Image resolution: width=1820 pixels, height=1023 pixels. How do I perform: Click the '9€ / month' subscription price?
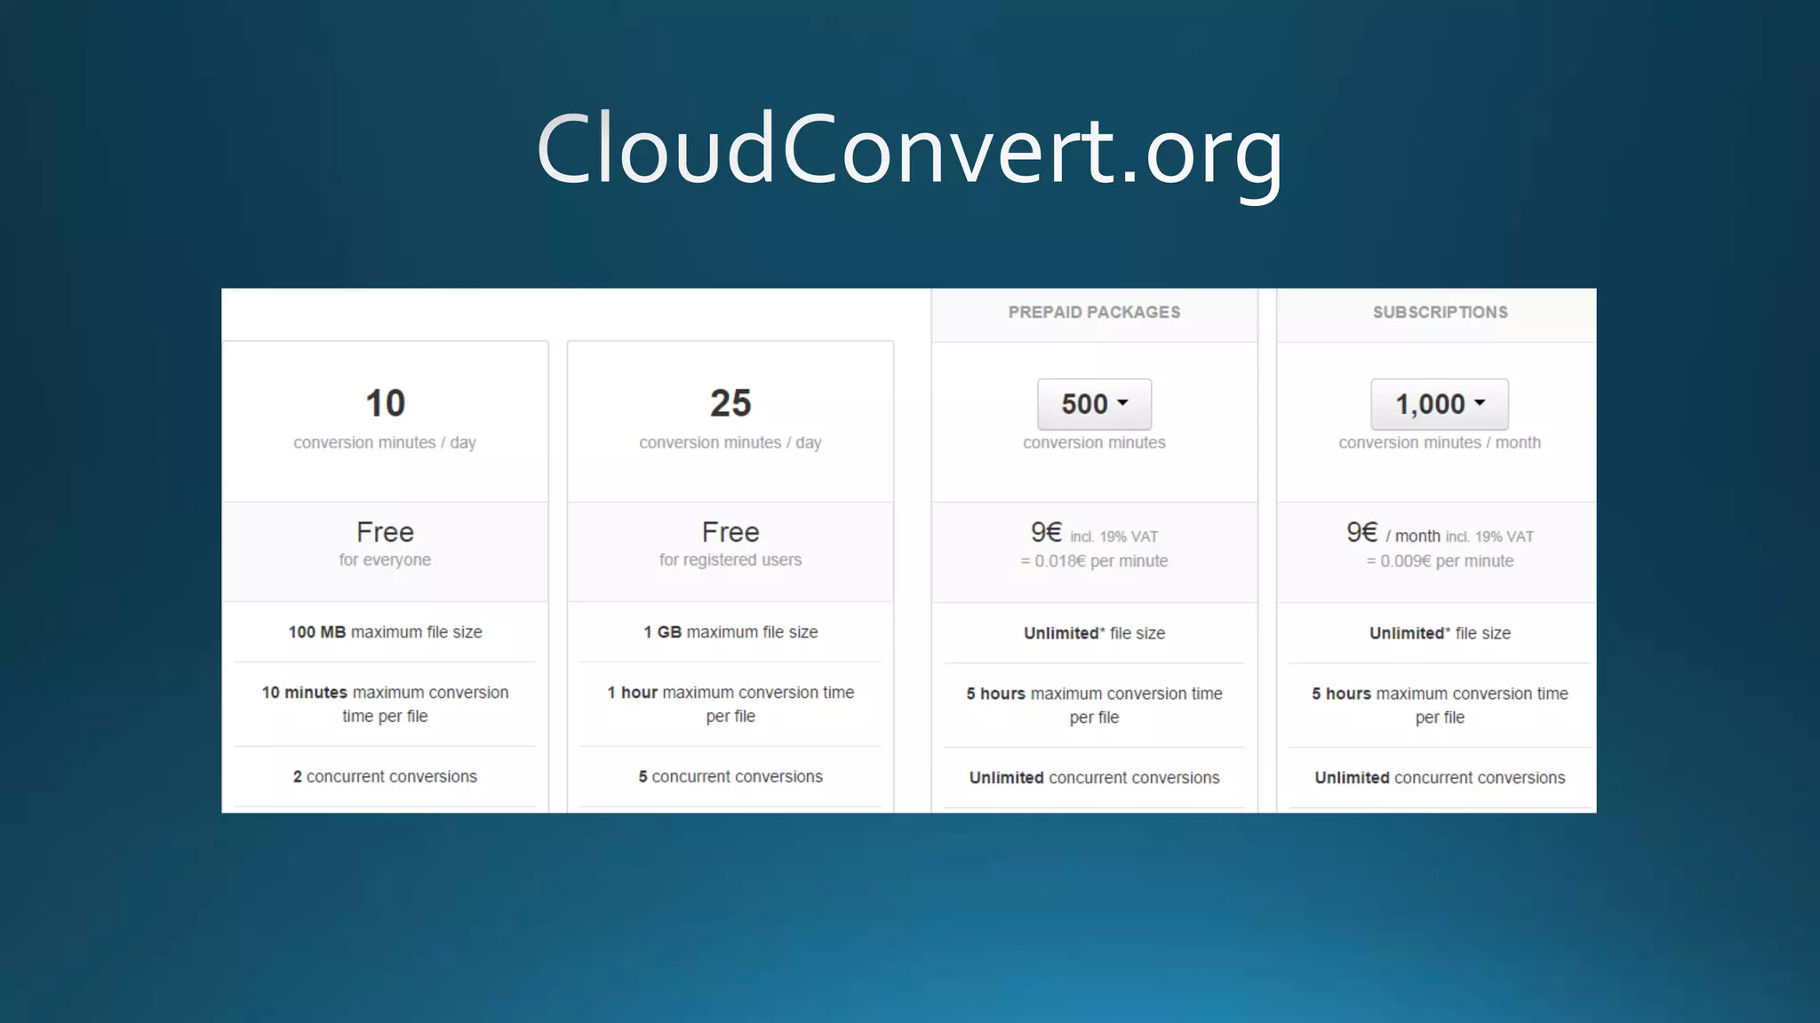[1393, 533]
